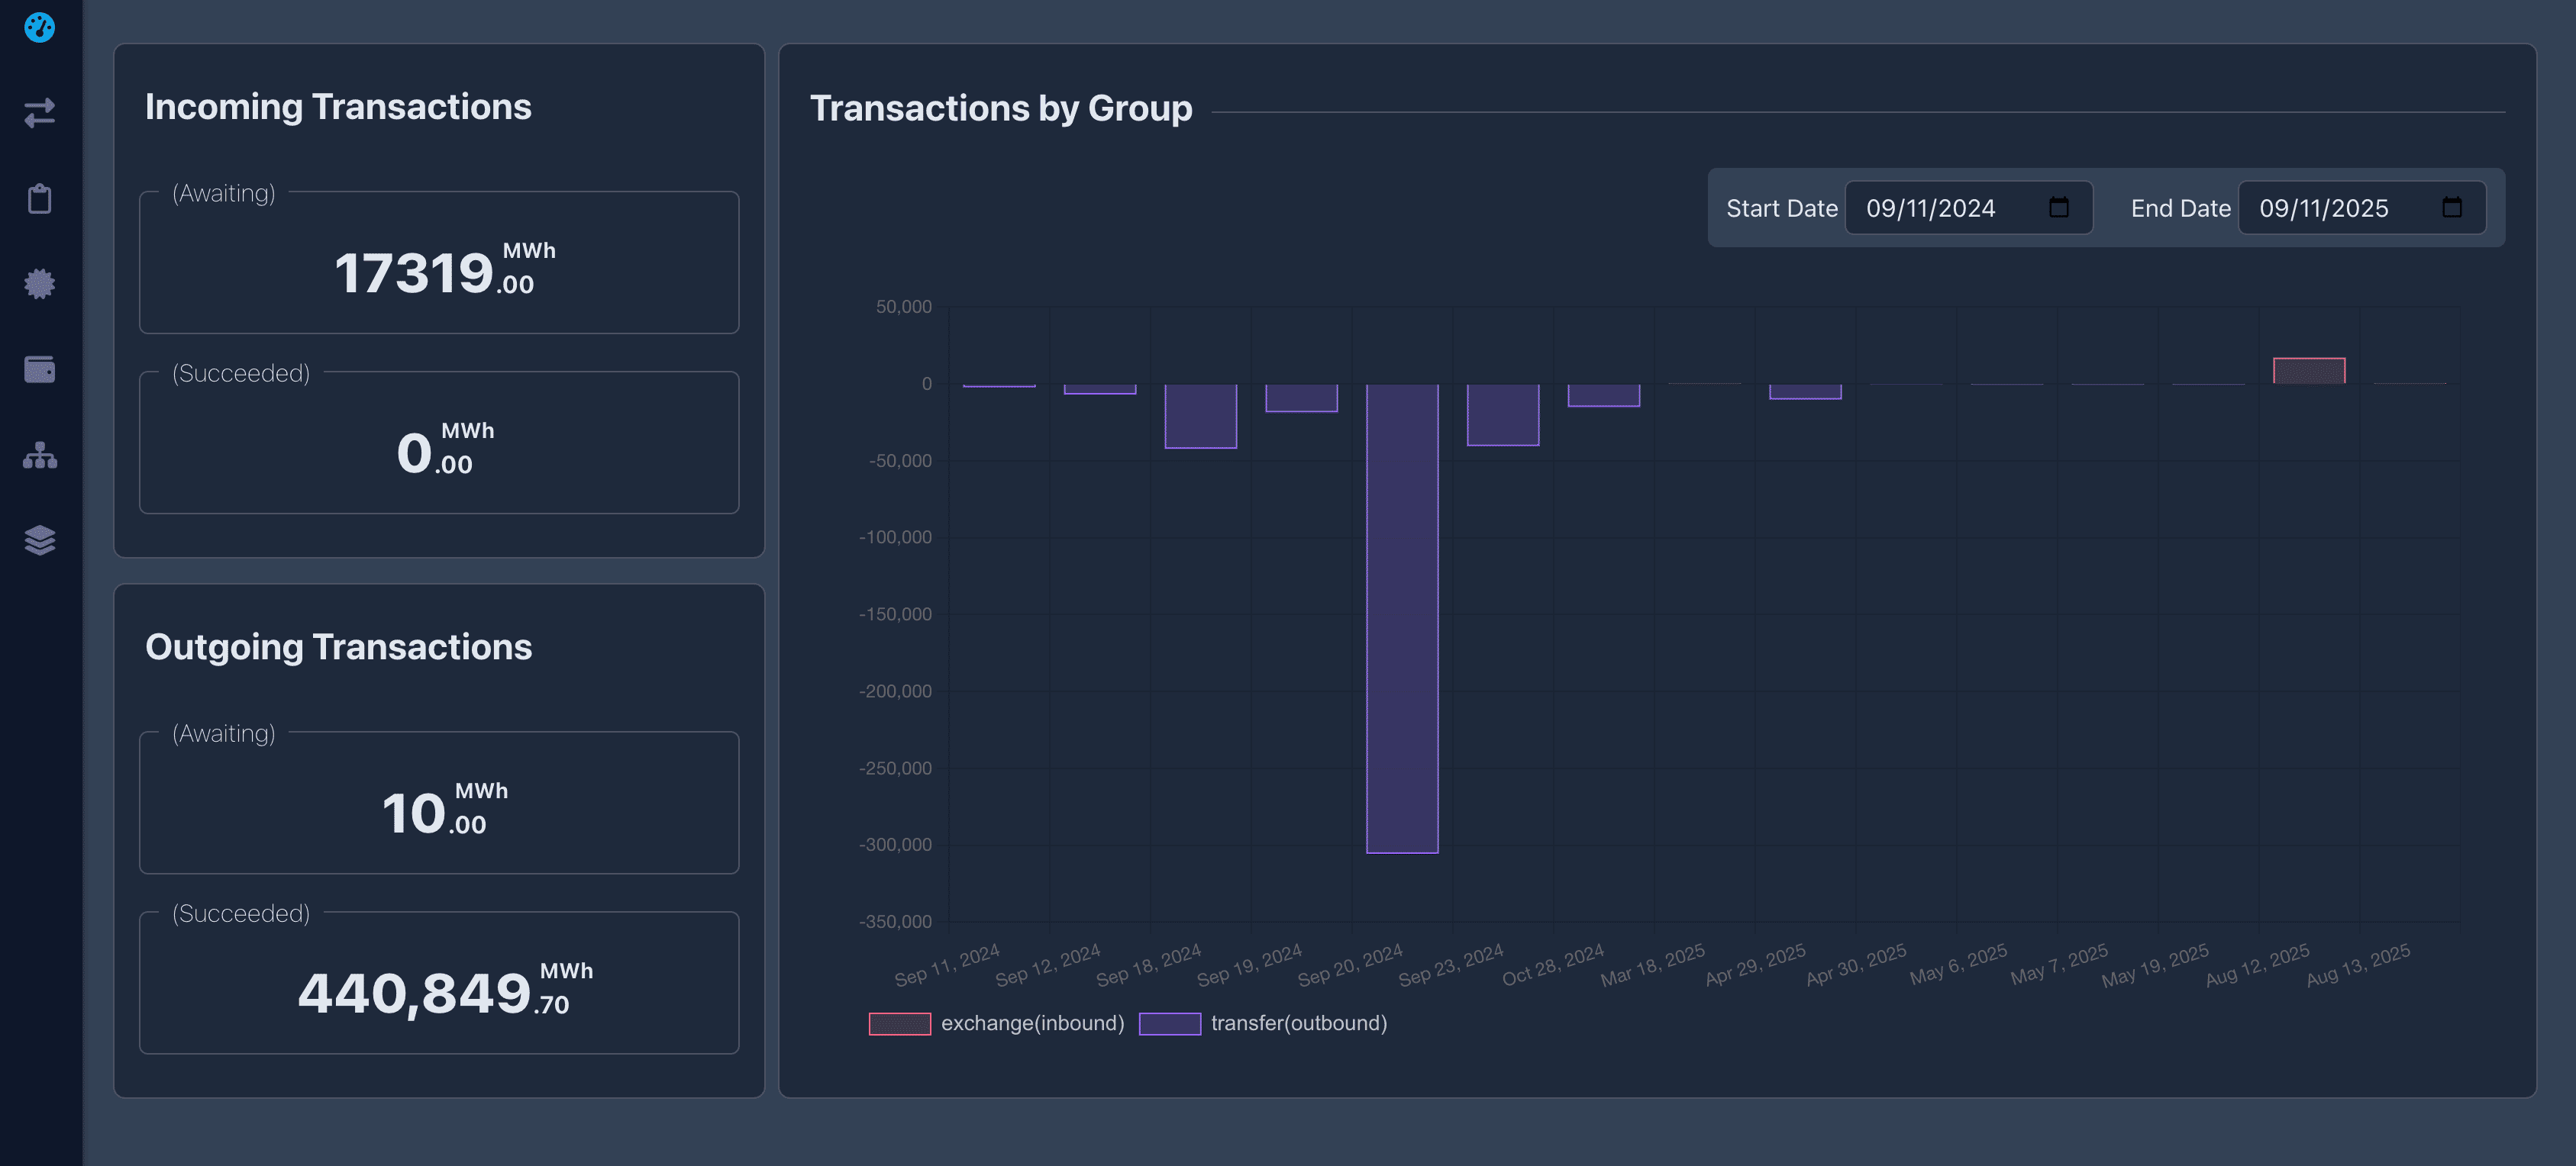This screenshot has width=2576, height=1166.
Task: Open the dashboard gauge icon in sidebar
Action: (x=39, y=27)
